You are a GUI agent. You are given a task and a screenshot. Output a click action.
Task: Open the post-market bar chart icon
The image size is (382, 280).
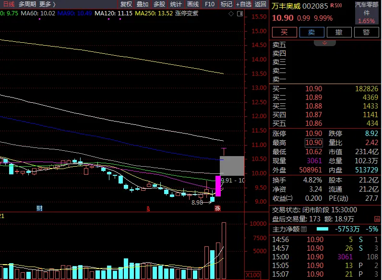377,219
